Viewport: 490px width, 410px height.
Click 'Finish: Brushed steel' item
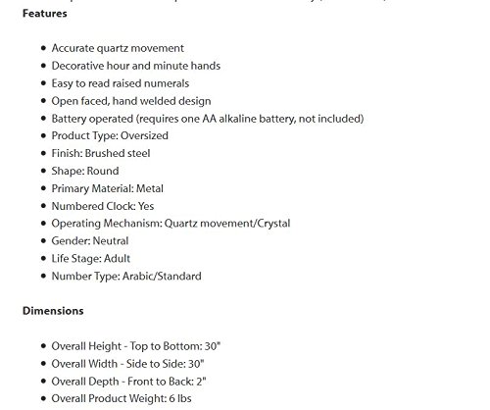[x=101, y=153]
